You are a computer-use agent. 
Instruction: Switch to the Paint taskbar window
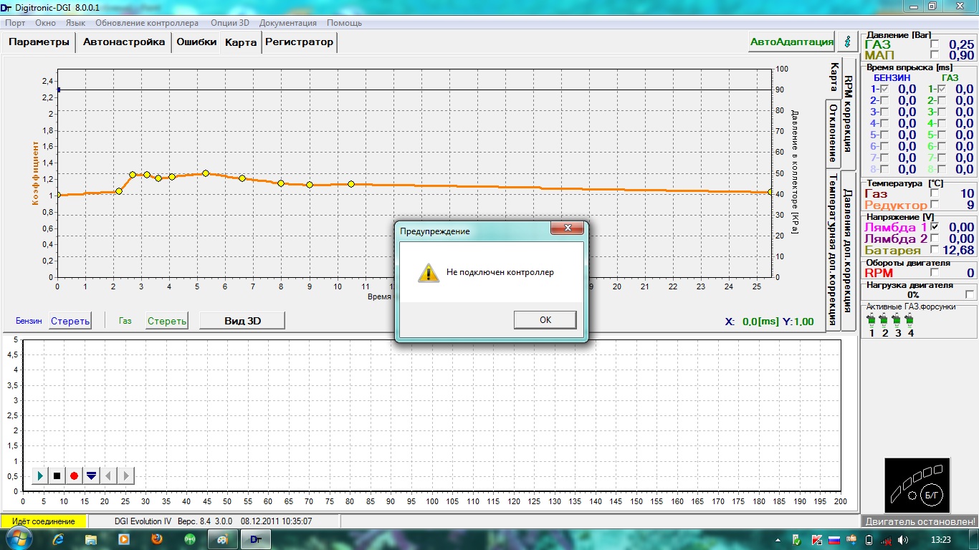click(x=223, y=539)
